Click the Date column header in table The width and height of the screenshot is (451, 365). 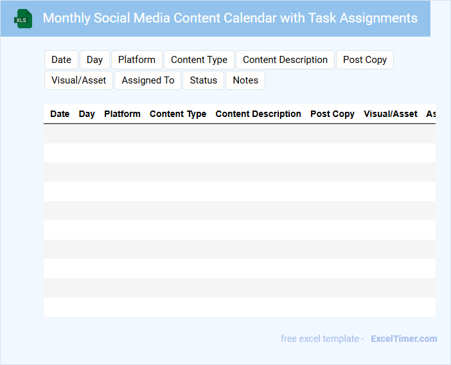(60, 114)
